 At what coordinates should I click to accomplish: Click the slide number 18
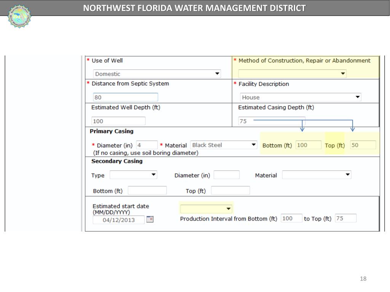[363, 279]
